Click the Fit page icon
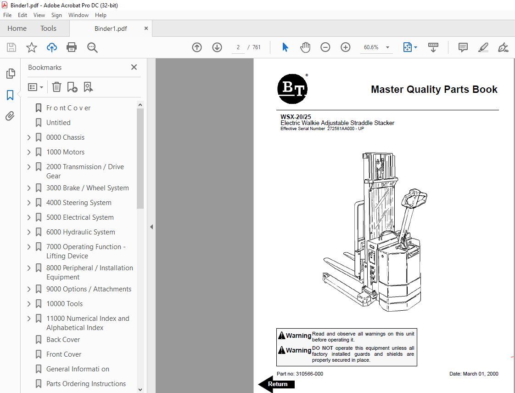 tap(407, 47)
